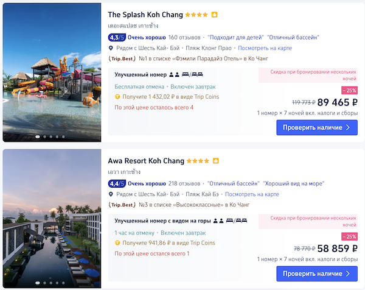Click the 160 отзывов reviews count
The image size is (365, 290).
pyautogui.click(x=184, y=37)
